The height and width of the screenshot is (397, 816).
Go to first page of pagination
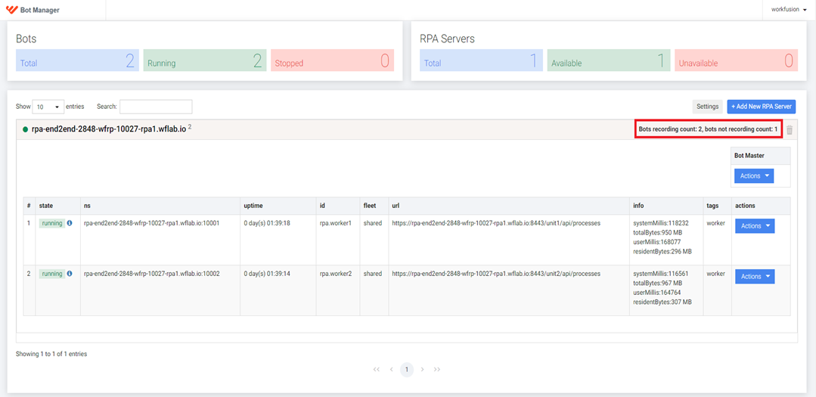(377, 370)
